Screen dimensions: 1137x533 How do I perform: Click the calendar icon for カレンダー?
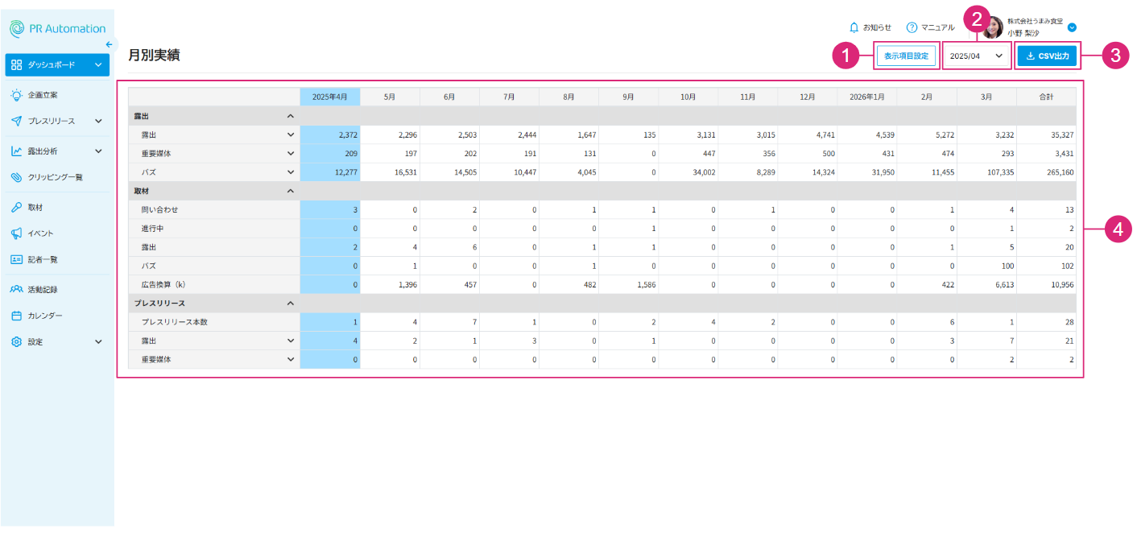16,316
